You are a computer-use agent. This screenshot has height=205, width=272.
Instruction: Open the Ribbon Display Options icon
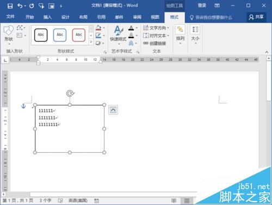pos(217,5)
